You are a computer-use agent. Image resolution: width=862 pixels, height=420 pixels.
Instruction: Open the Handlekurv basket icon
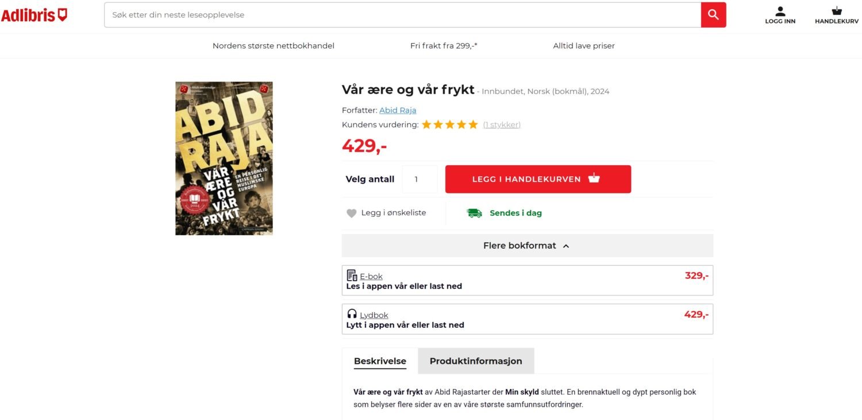tap(837, 11)
